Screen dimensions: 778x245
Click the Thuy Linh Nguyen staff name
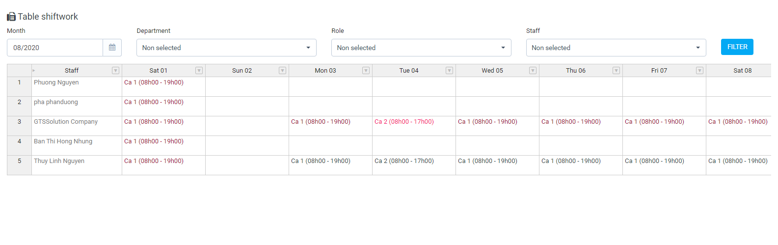[59, 161]
